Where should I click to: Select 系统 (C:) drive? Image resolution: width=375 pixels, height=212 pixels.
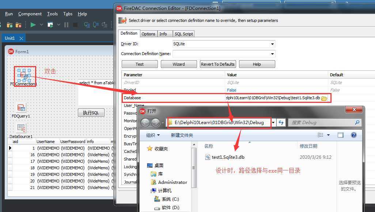coord(170,199)
